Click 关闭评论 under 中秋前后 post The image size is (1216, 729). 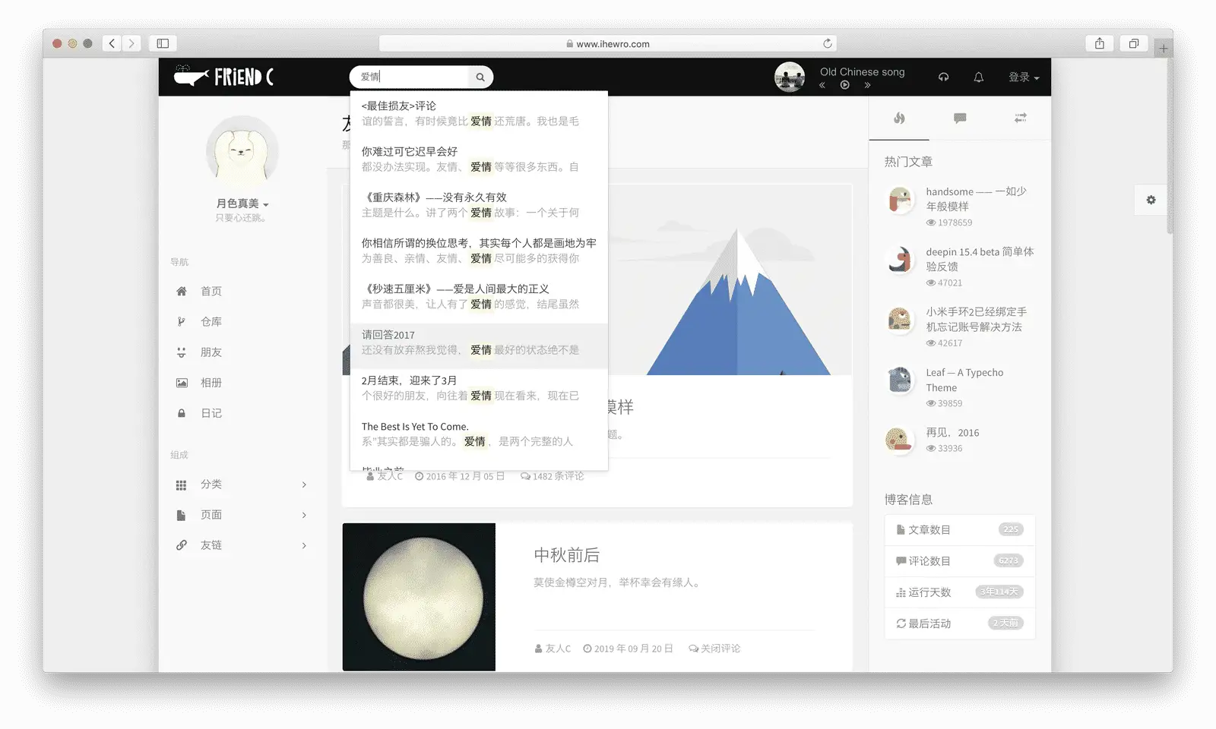(714, 649)
